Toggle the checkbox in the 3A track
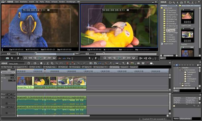Image resolution: width=202 pixels, height=121 pixels. 7,113
